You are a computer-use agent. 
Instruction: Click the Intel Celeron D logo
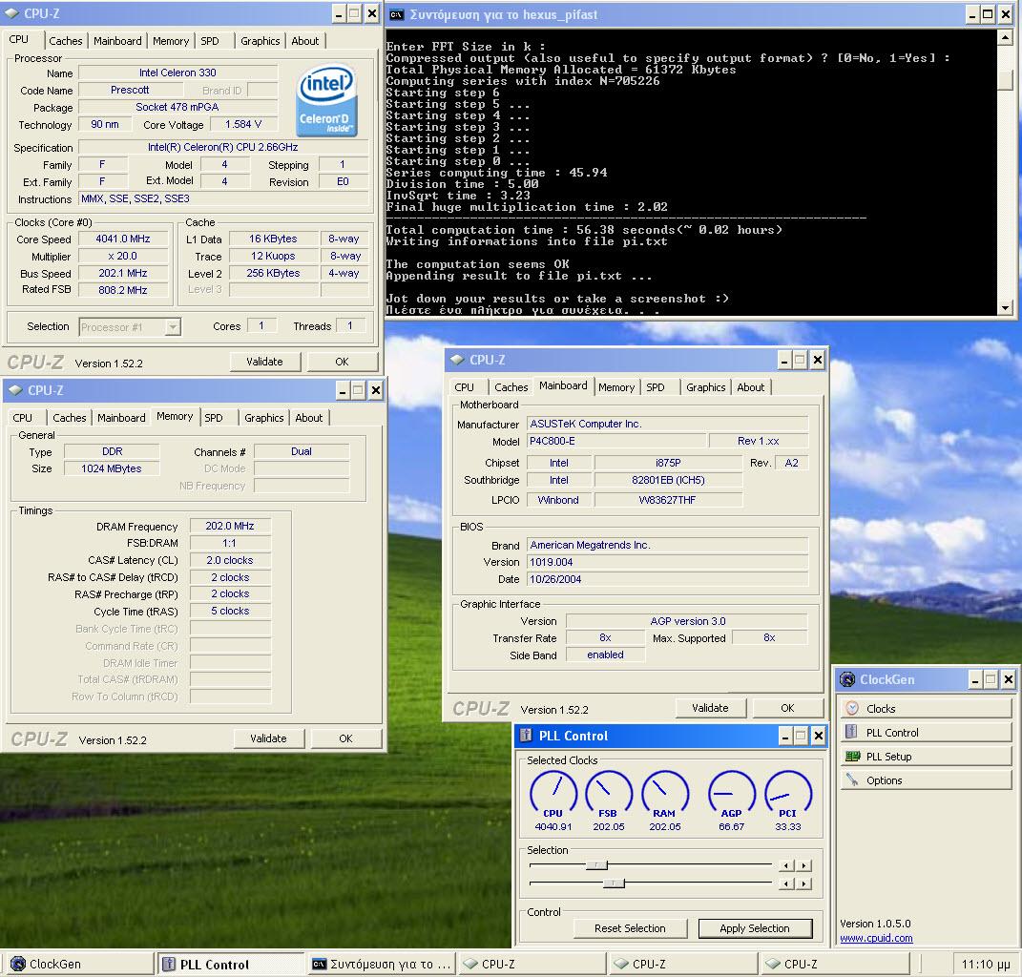326,100
